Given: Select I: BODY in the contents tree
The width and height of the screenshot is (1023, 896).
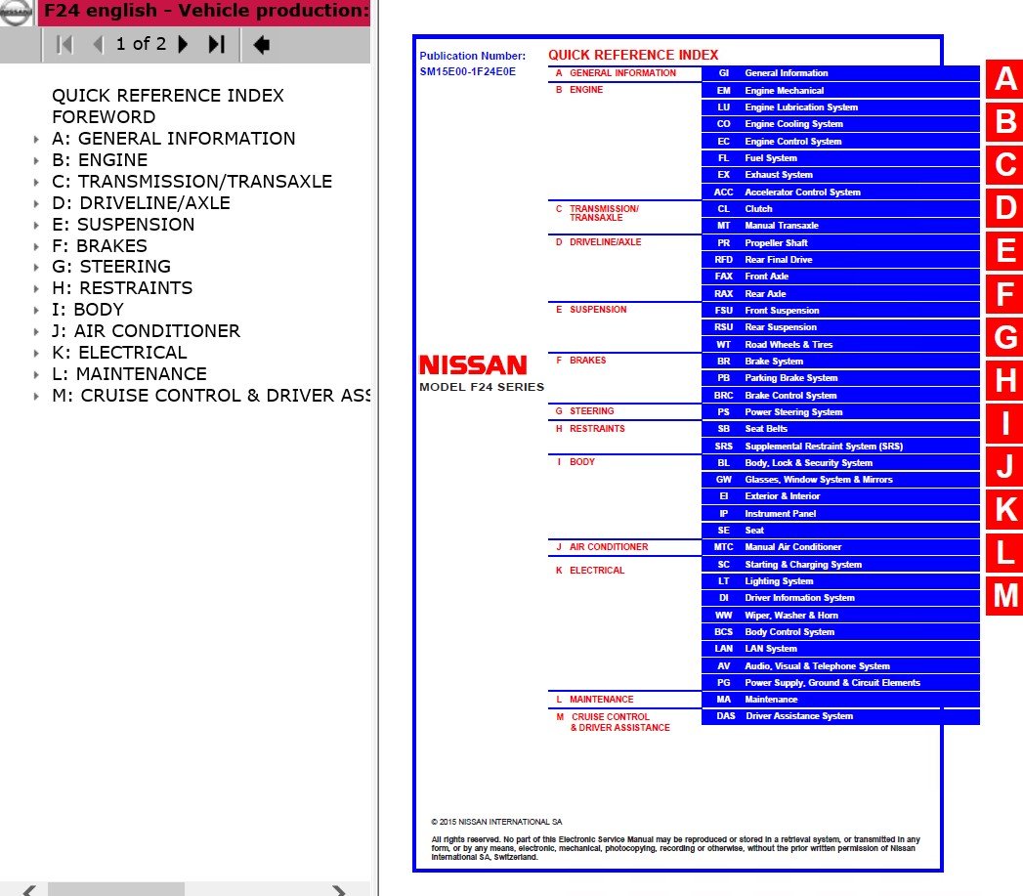Looking at the screenshot, I should [87, 310].
